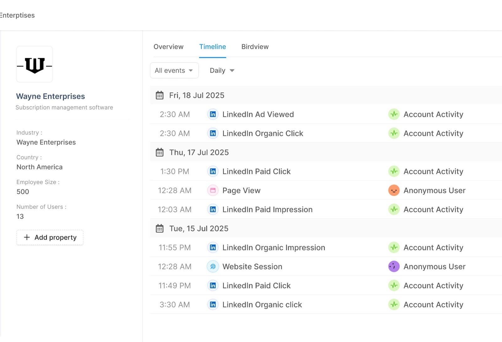This screenshot has height=342, width=502.
Task: Open the Daily grouping dropdown
Action: click(x=222, y=70)
